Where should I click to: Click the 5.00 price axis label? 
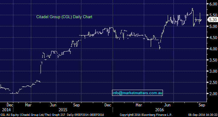click(x=213, y=26)
